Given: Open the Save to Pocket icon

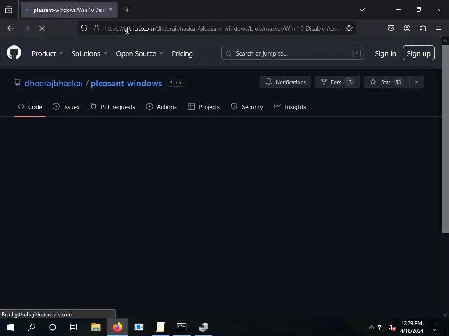Looking at the screenshot, I should point(391,28).
